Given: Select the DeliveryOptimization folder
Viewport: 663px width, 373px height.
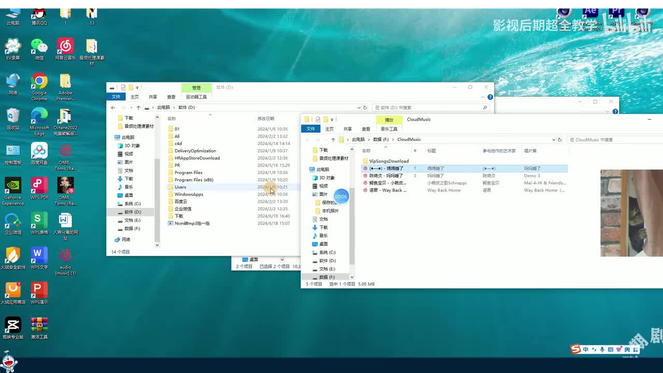Looking at the screenshot, I should (x=195, y=151).
